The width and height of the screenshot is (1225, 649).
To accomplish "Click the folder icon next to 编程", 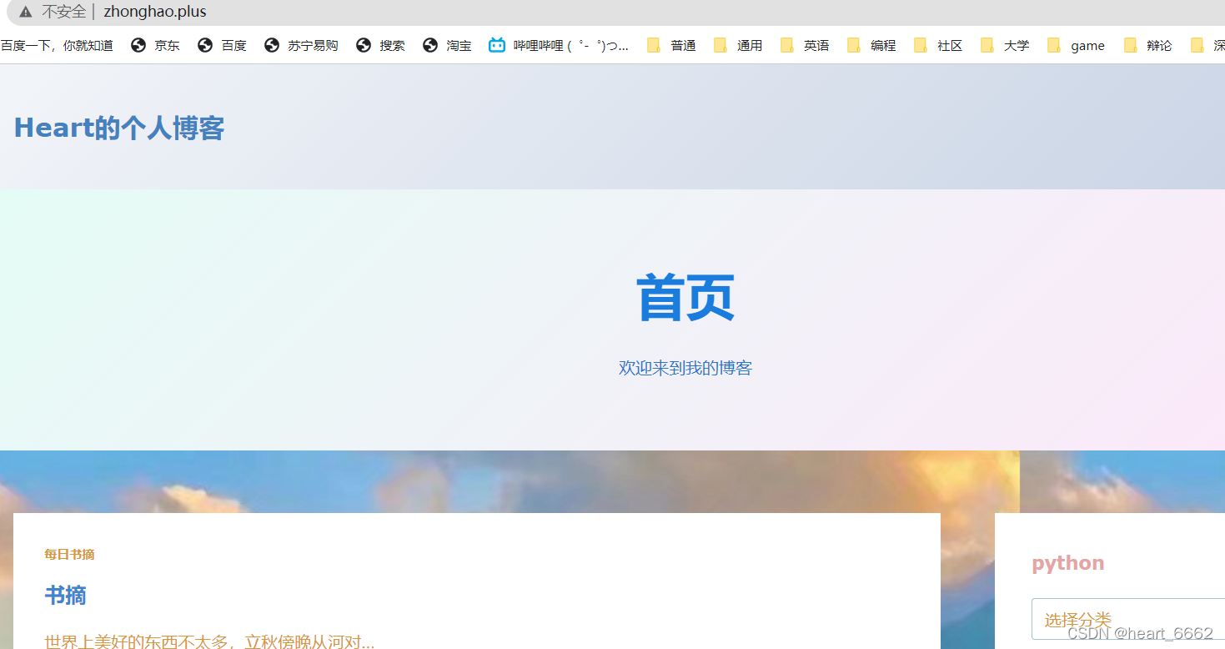I will coord(854,45).
